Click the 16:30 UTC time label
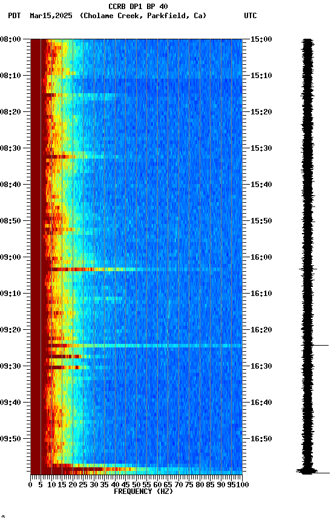Viewport: 334px width, 523px height. (261, 367)
